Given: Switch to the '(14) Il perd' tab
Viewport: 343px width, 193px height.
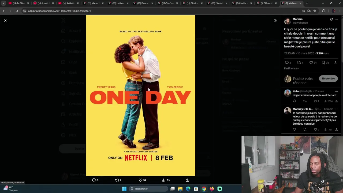Looking at the screenshot, I should tap(43, 3).
